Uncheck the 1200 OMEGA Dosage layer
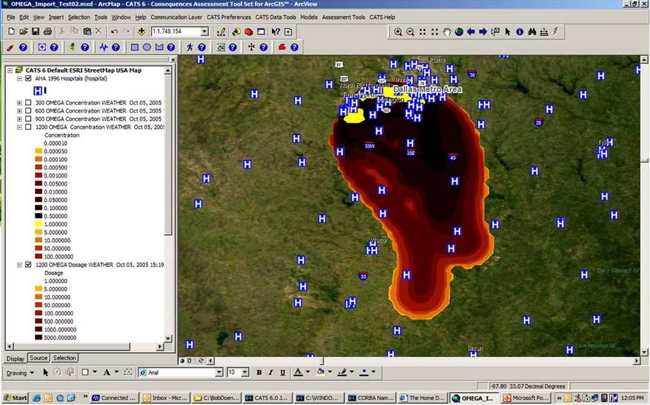The height and width of the screenshot is (405, 650). [x=28, y=265]
